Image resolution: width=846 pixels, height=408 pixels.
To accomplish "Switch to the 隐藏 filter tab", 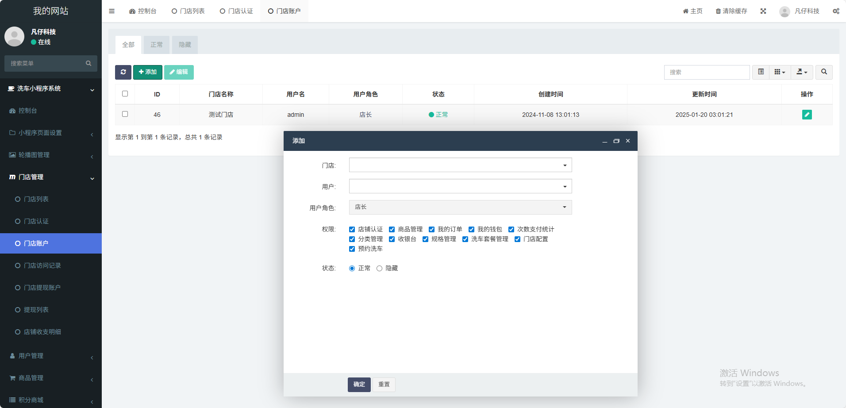I will pyautogui.click(x=185, y=45).
